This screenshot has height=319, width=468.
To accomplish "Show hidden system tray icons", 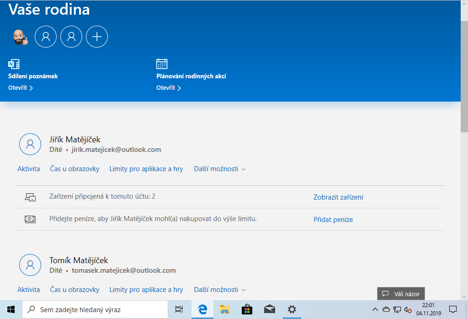I will point(375,310).
